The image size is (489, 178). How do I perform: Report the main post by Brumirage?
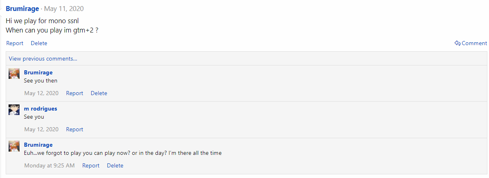[15, 43]
